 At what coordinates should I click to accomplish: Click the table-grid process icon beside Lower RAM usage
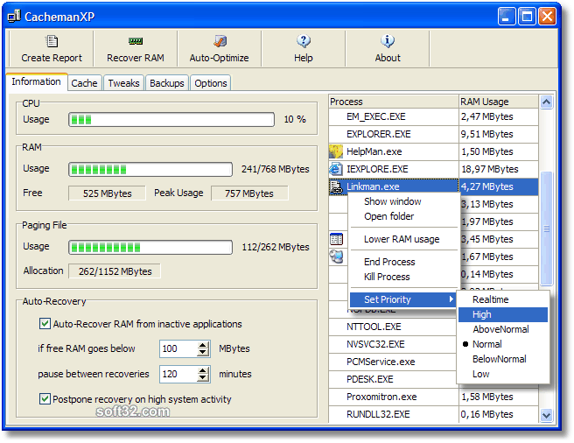coord(336,239)
